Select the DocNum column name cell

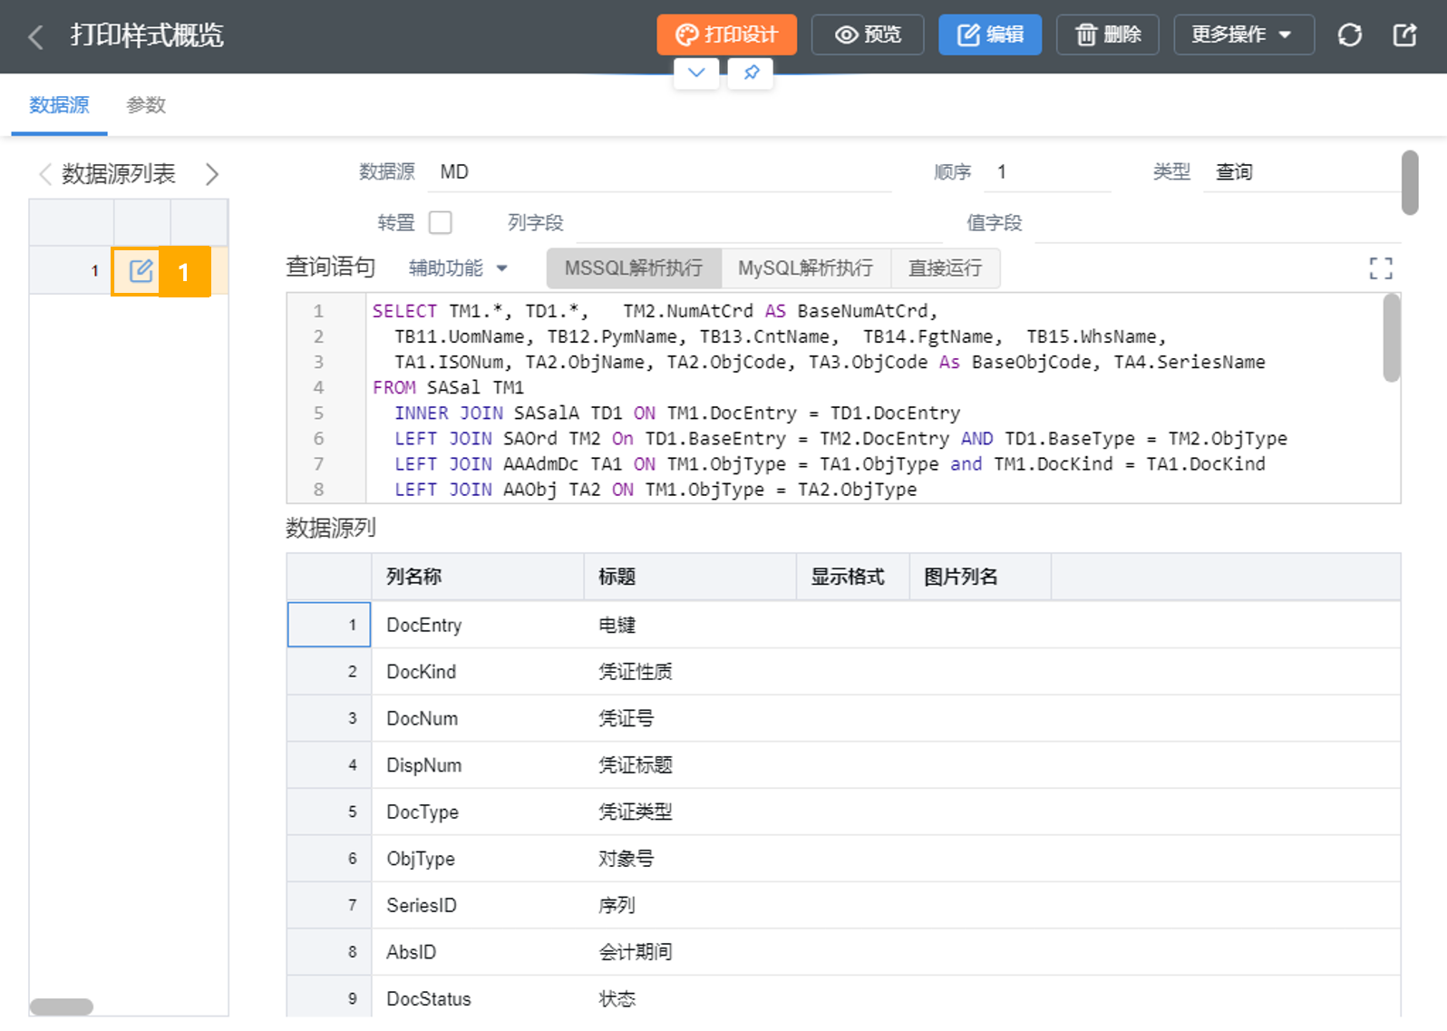478,718
